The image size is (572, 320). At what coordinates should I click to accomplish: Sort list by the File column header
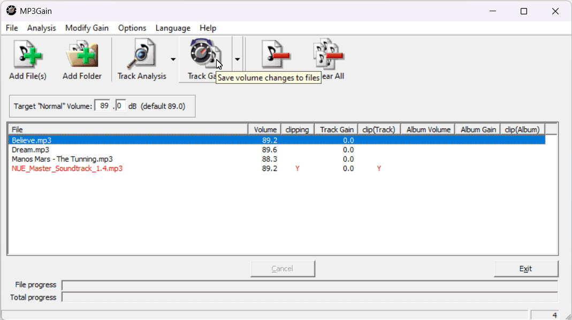128,130
